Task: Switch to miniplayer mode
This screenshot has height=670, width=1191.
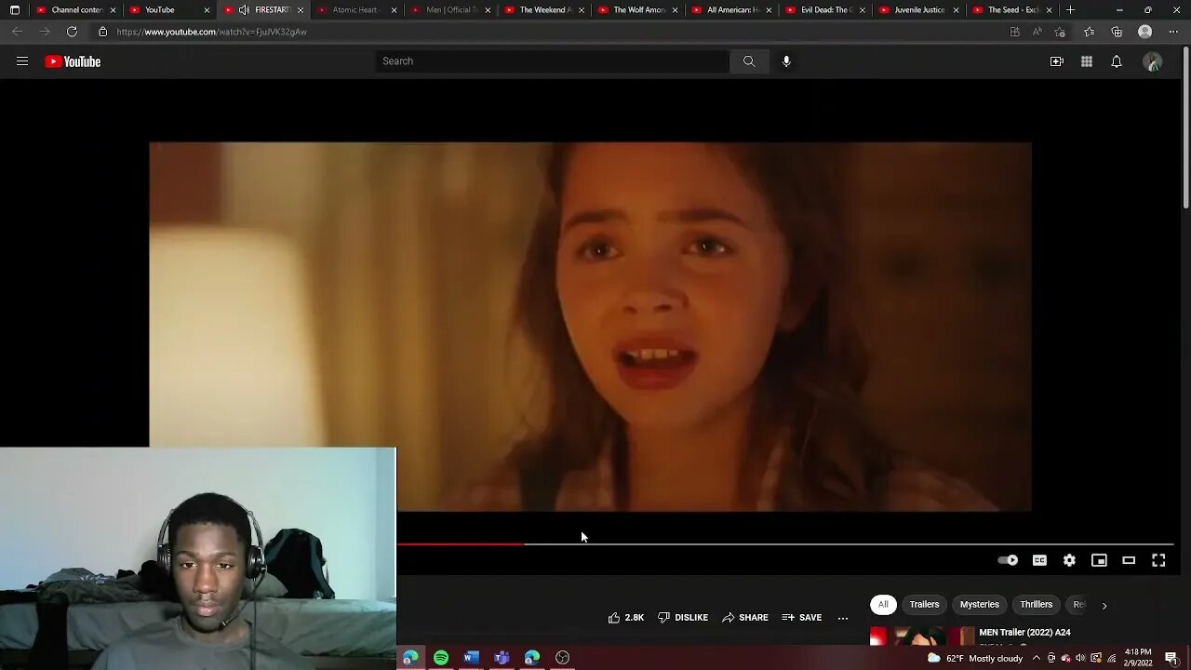Action: click(1099, 560)
